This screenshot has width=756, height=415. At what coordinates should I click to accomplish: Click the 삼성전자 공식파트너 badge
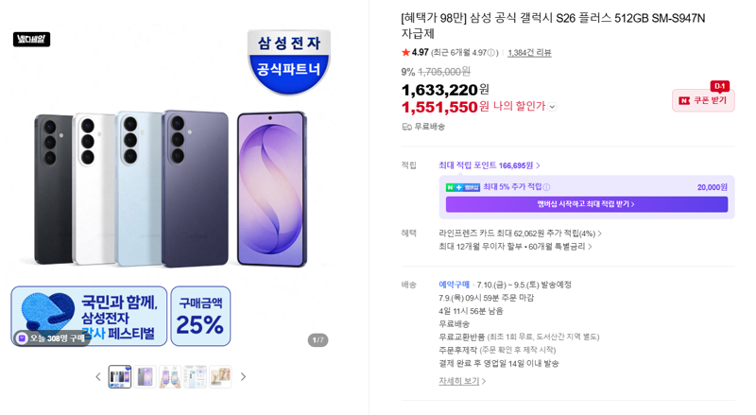(289, 61)
